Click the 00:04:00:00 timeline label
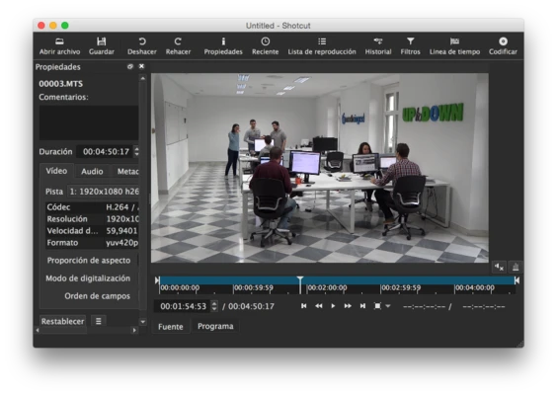The image size is (557, 395). pos(475,287)
